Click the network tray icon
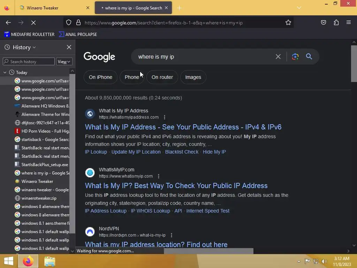The image size is (357, 268). point(316,261)
